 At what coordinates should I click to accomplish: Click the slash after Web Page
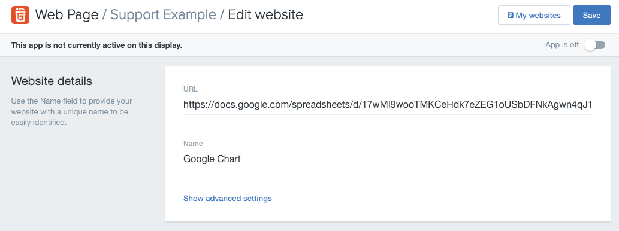click(104, 15)
